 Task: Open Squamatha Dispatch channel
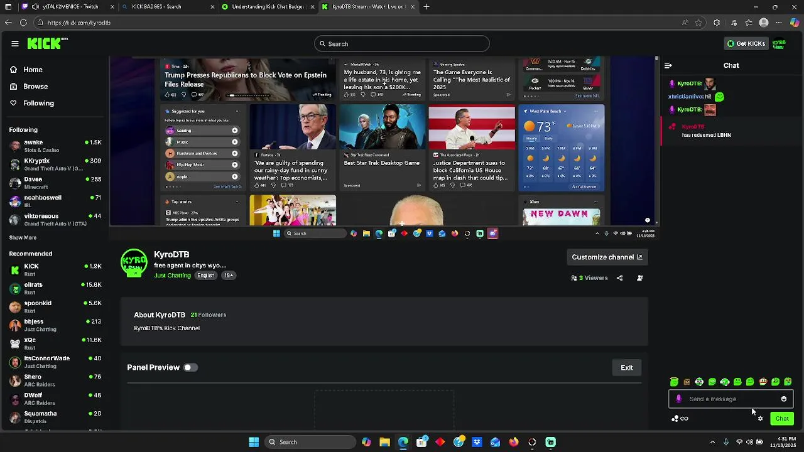pos(55,417)
